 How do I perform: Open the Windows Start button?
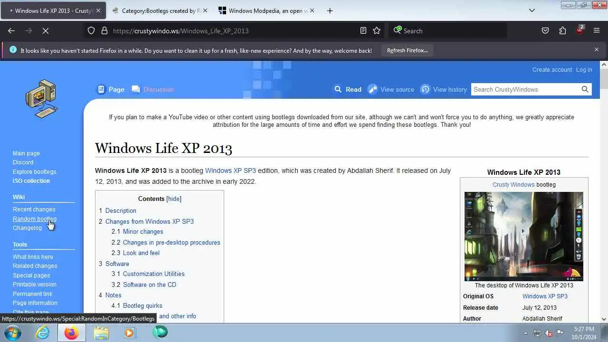pyautogui.click(x=13, y=332)
